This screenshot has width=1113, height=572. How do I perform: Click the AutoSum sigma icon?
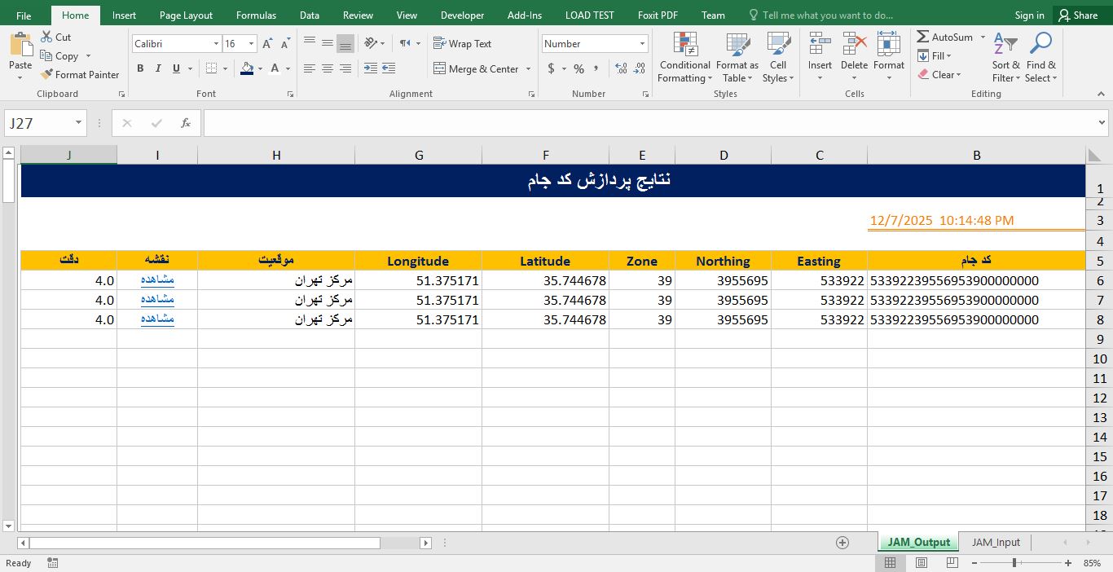(x=923, y=37)
